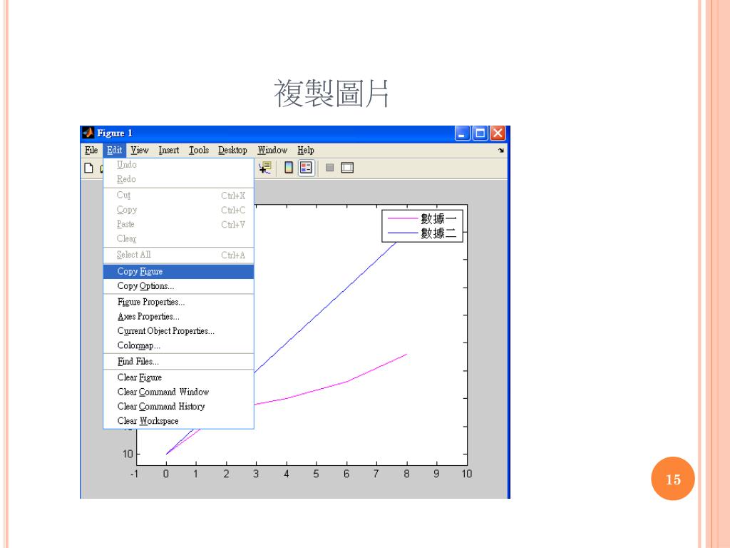Select Clear Figure menu entry

click(179, 377)
